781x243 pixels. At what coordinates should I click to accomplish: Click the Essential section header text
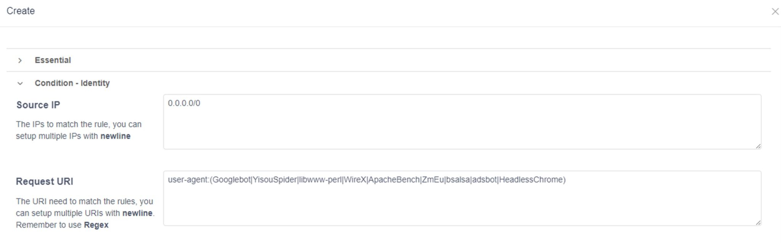(53, 60)
